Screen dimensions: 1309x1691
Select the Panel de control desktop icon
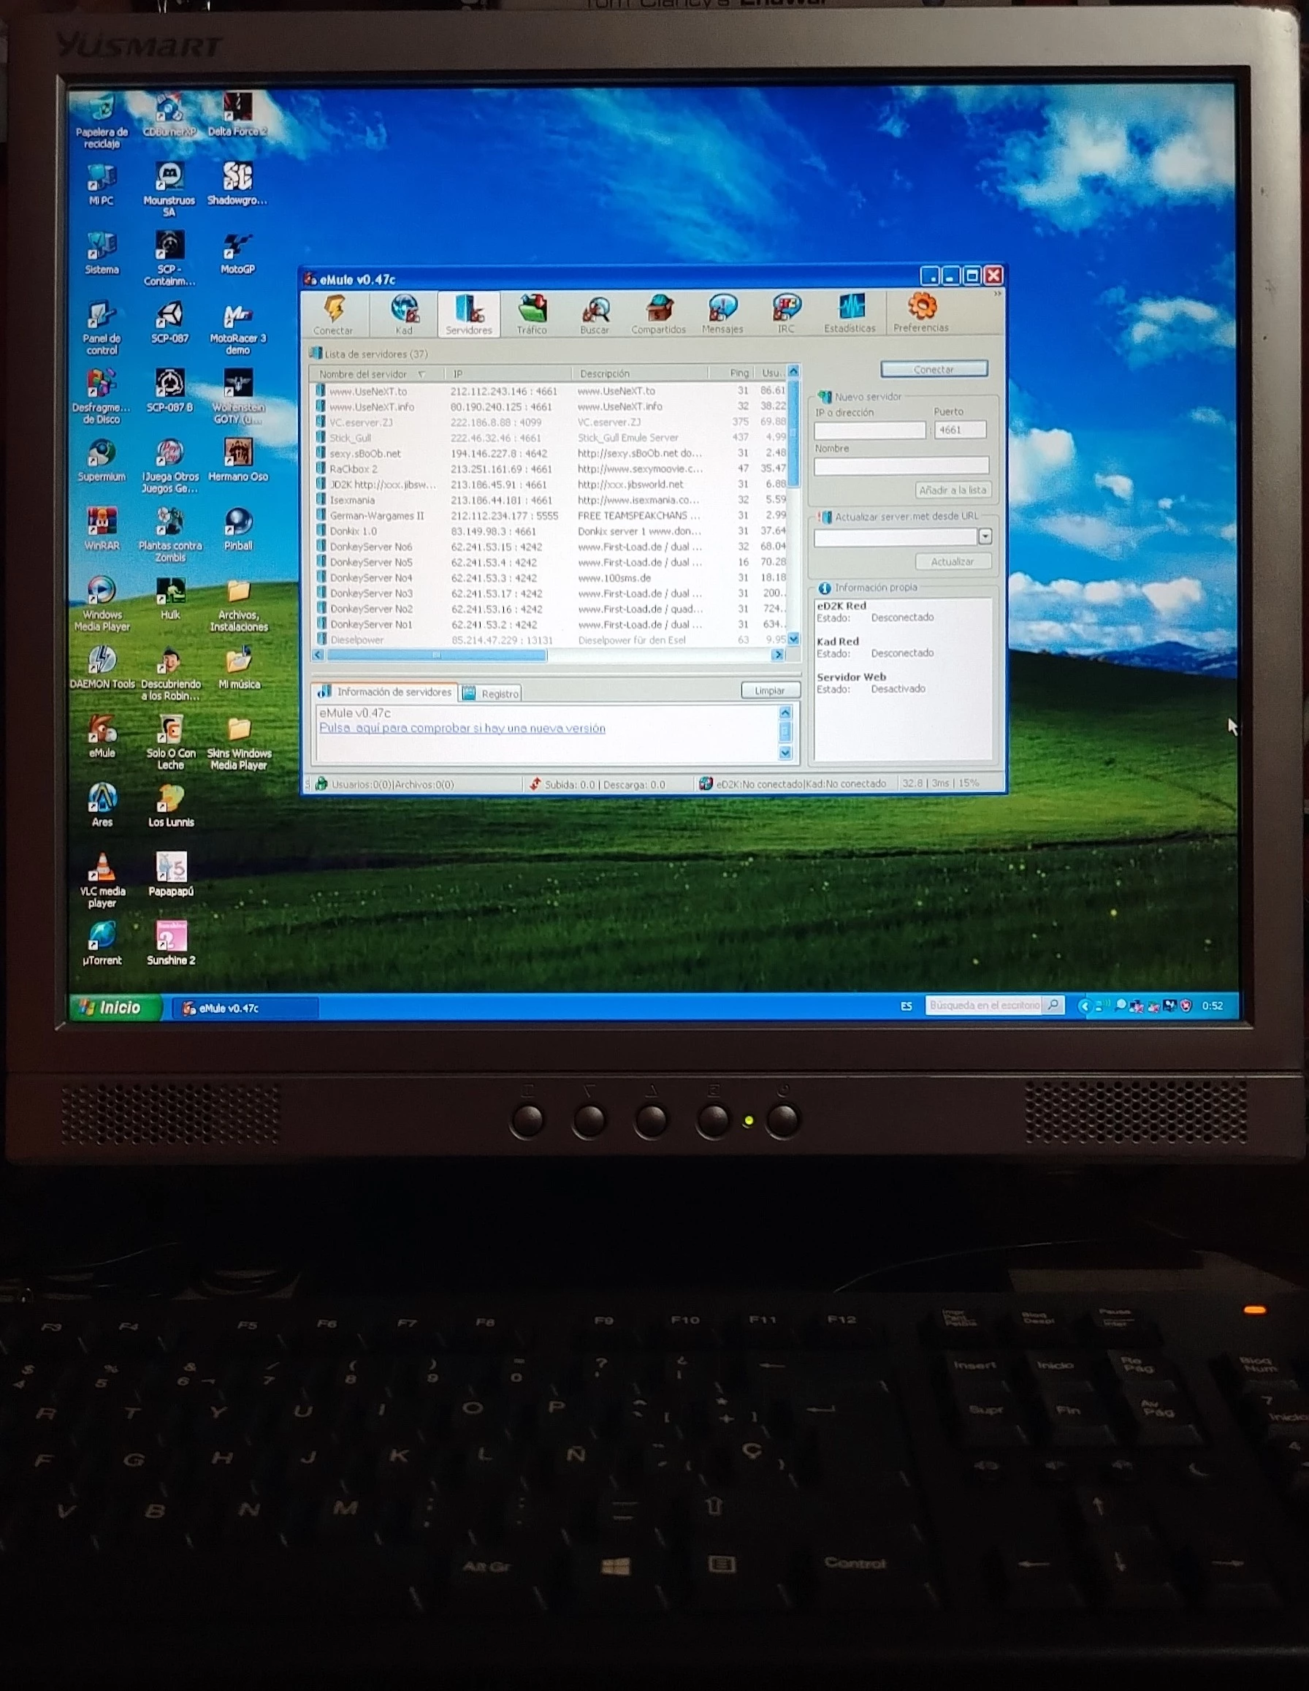click(102, 328)
